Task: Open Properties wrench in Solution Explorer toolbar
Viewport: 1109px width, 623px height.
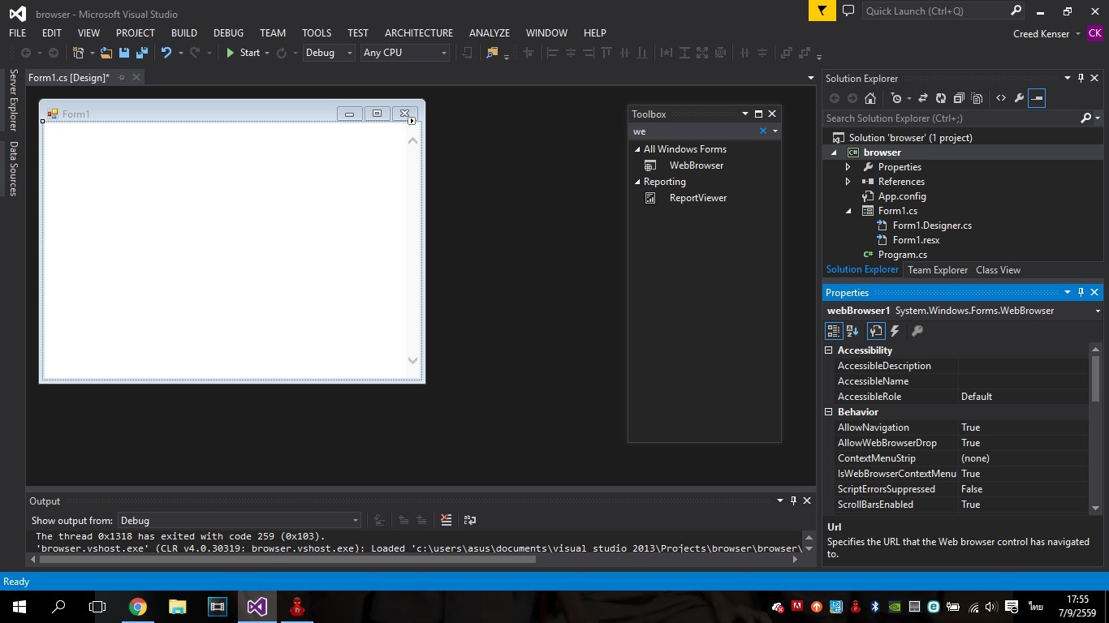Action: coord(1019,98)
